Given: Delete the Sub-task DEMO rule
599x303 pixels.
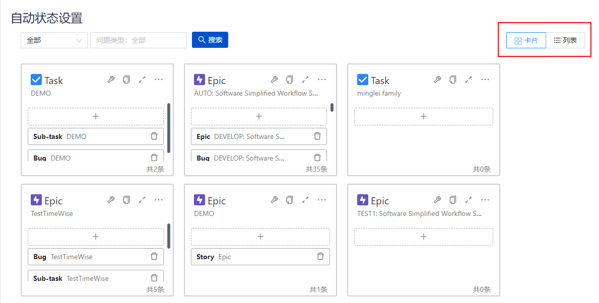Looking at the screenshot, I should 154,136.
